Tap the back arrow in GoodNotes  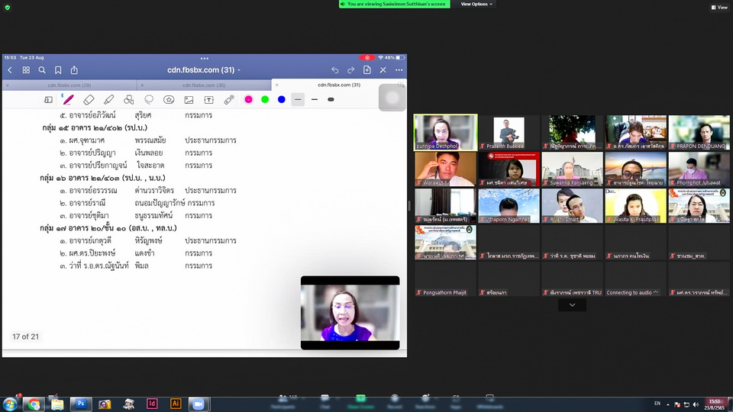click(10, 70)
